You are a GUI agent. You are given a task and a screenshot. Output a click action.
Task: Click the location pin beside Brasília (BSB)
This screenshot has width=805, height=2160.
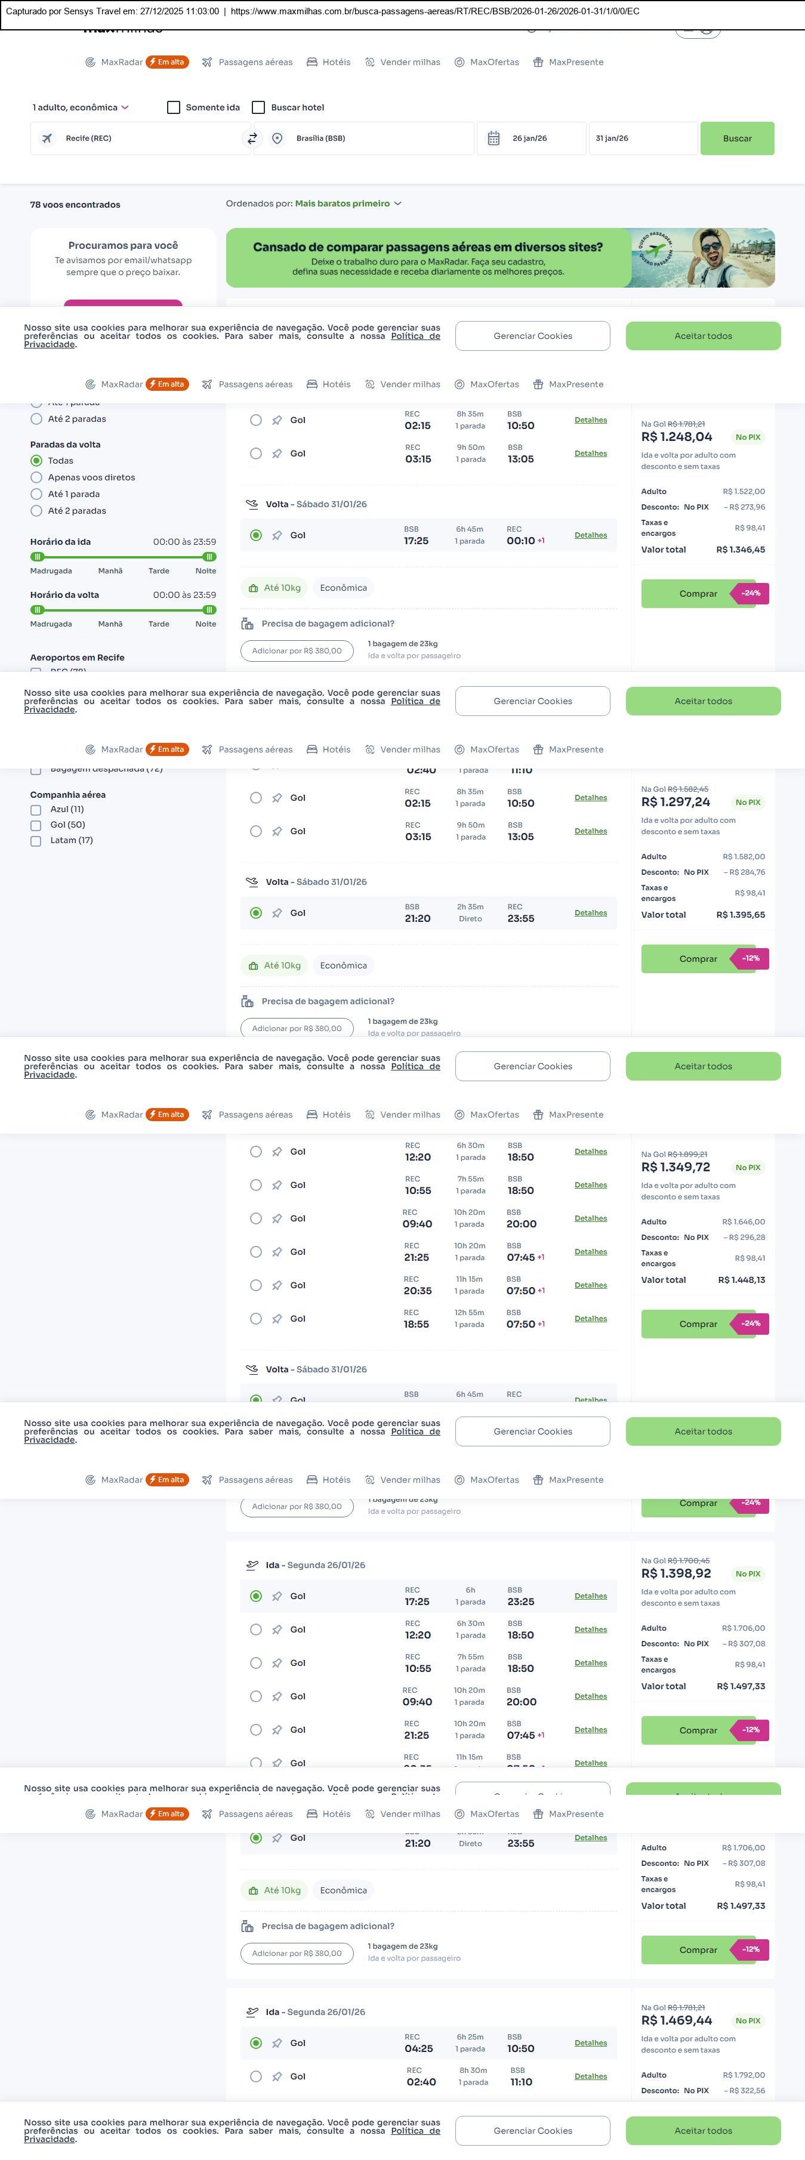pyautogui.click(x=277, y=138)
